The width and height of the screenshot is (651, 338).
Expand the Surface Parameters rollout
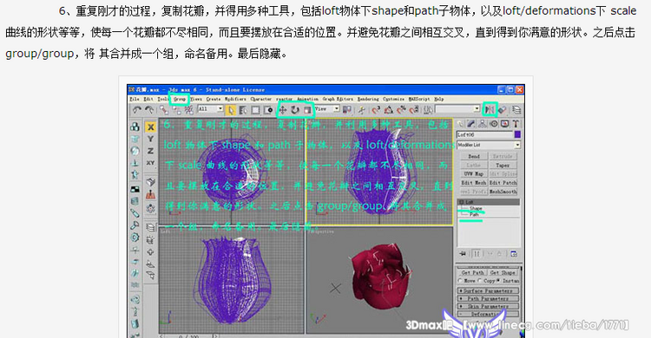pos(488,290)
